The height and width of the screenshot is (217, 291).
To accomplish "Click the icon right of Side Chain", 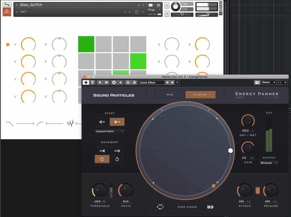I will click(210, 207).
